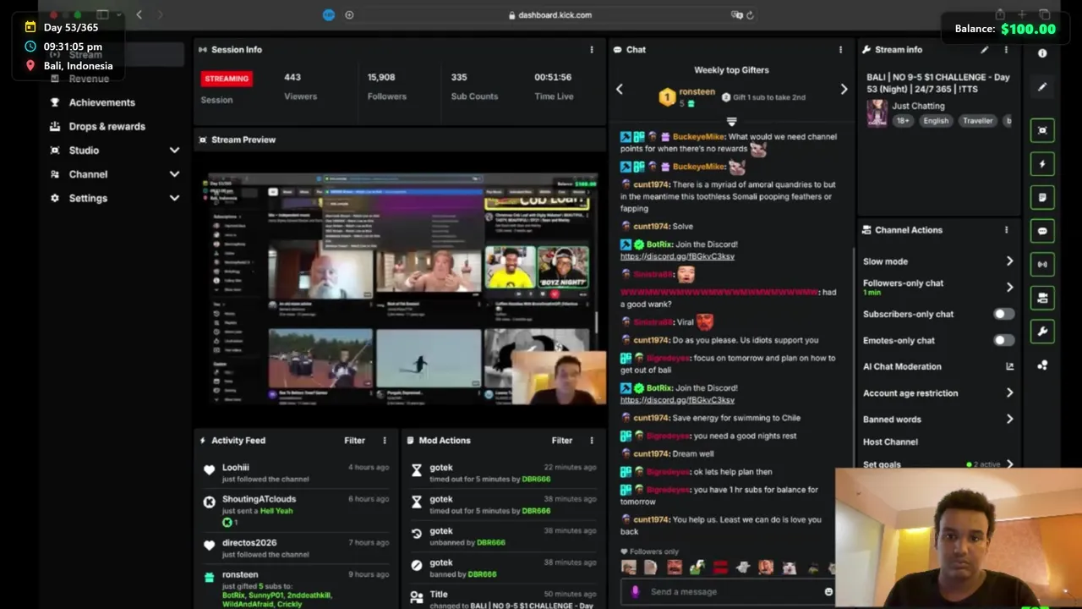1082x609 pixels.
Task: Open Slow mode options chevron
Action: tap(1009, 262)
